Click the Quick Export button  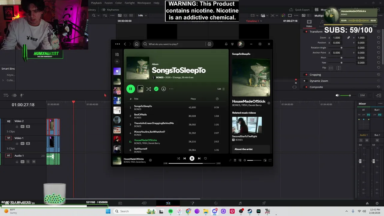pos(299,10)
